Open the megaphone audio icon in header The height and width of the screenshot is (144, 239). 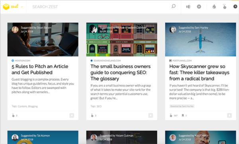188,7
